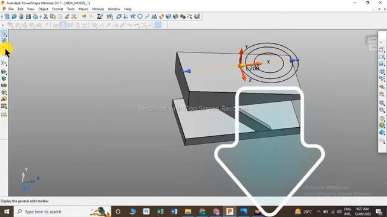Click the X-arrow icon in left sidebar
Viewport: 387px width, 217px height.
click(x=4, y=63)
